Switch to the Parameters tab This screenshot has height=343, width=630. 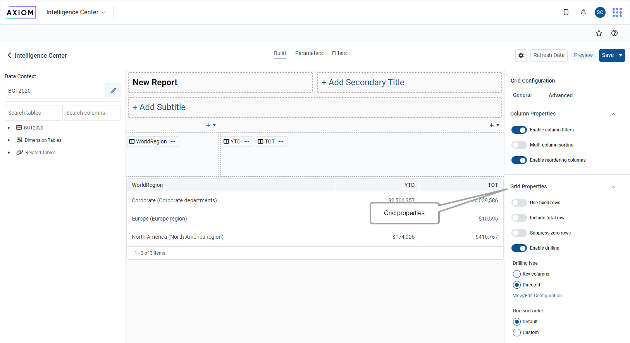coord(309,53)
